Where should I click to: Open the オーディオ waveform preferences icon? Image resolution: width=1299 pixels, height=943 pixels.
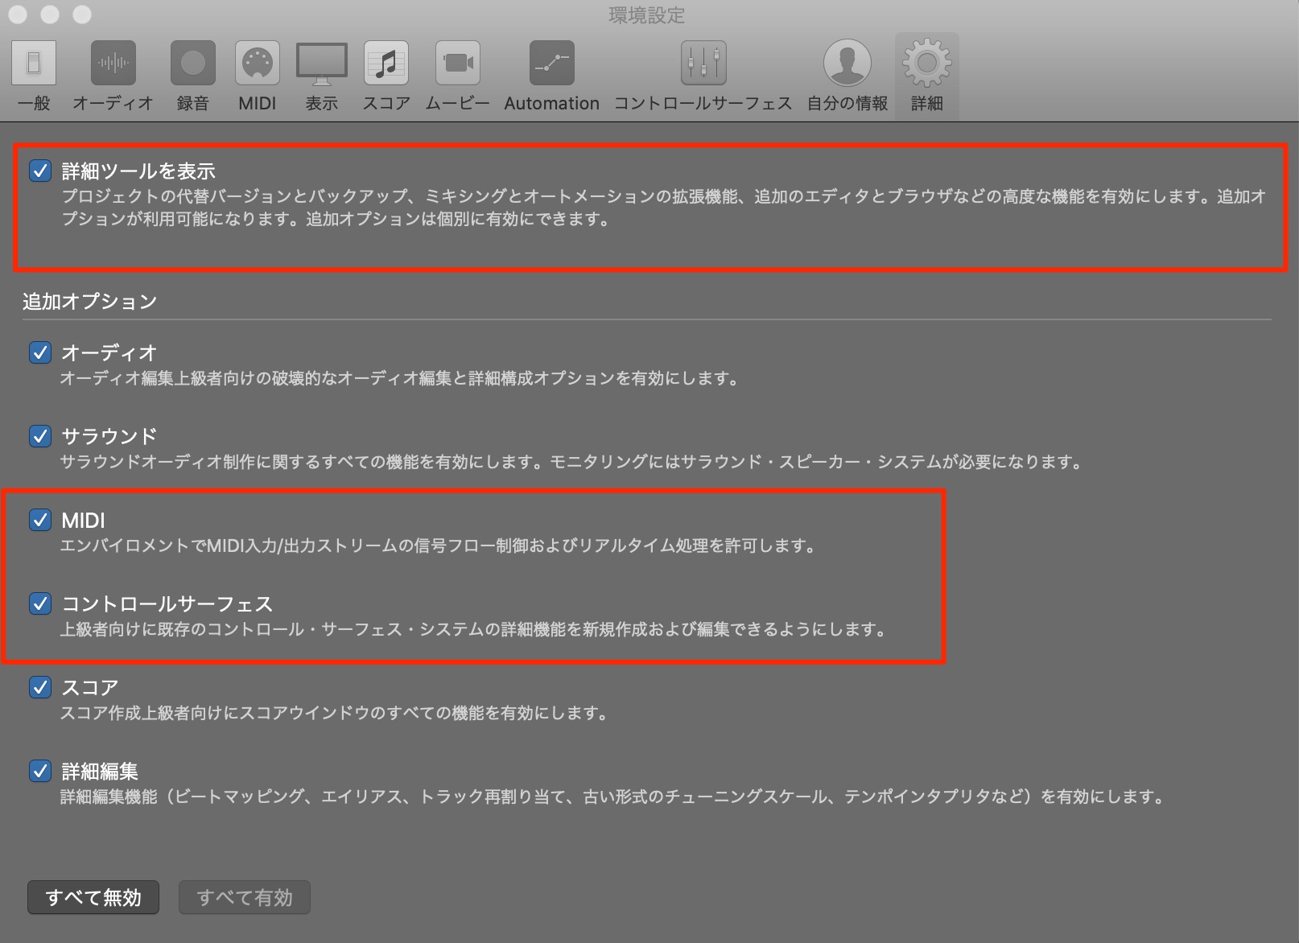click(x=113, y=63)
